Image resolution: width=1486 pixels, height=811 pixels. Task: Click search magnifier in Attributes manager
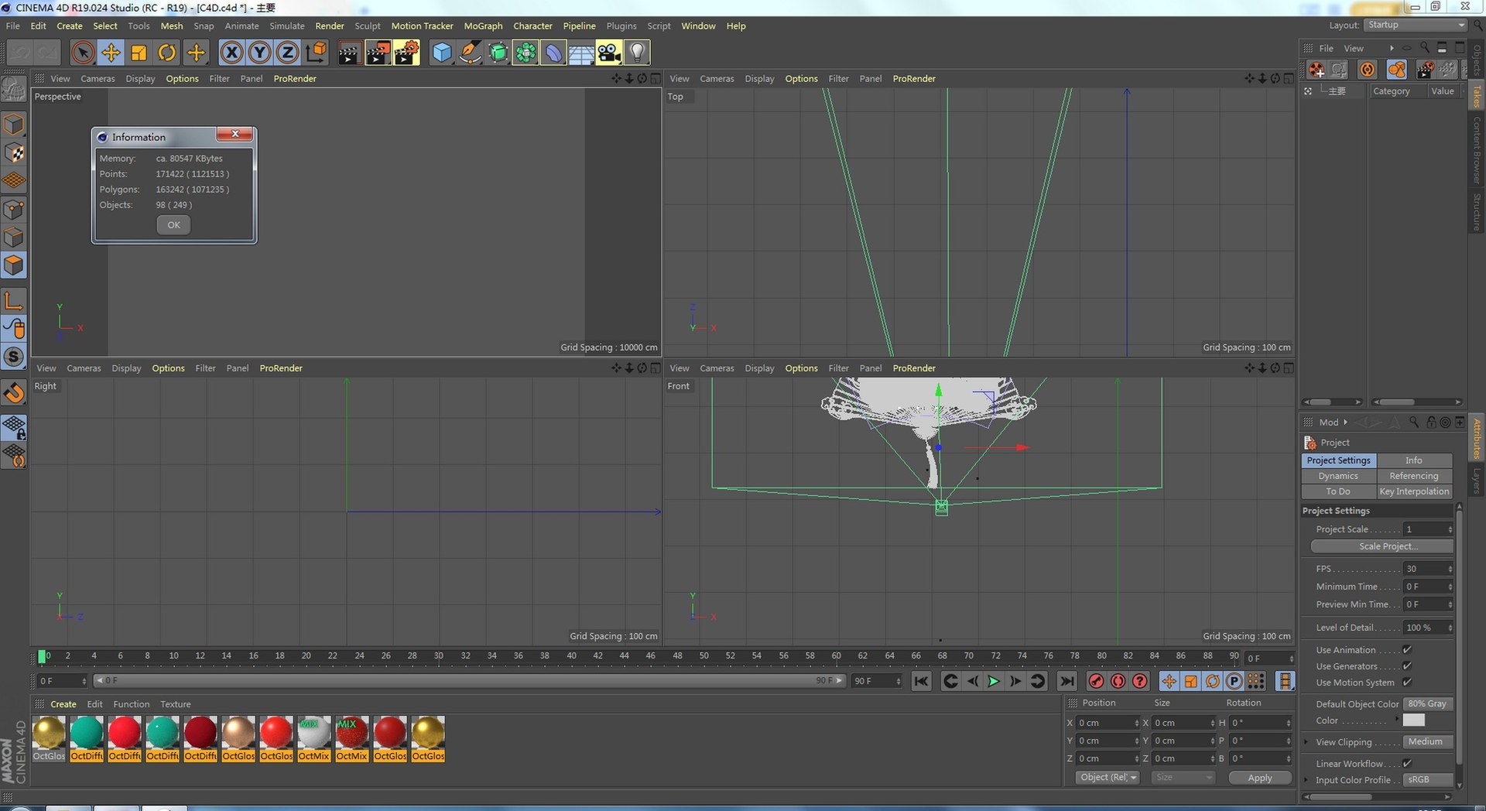(1414, 423)
